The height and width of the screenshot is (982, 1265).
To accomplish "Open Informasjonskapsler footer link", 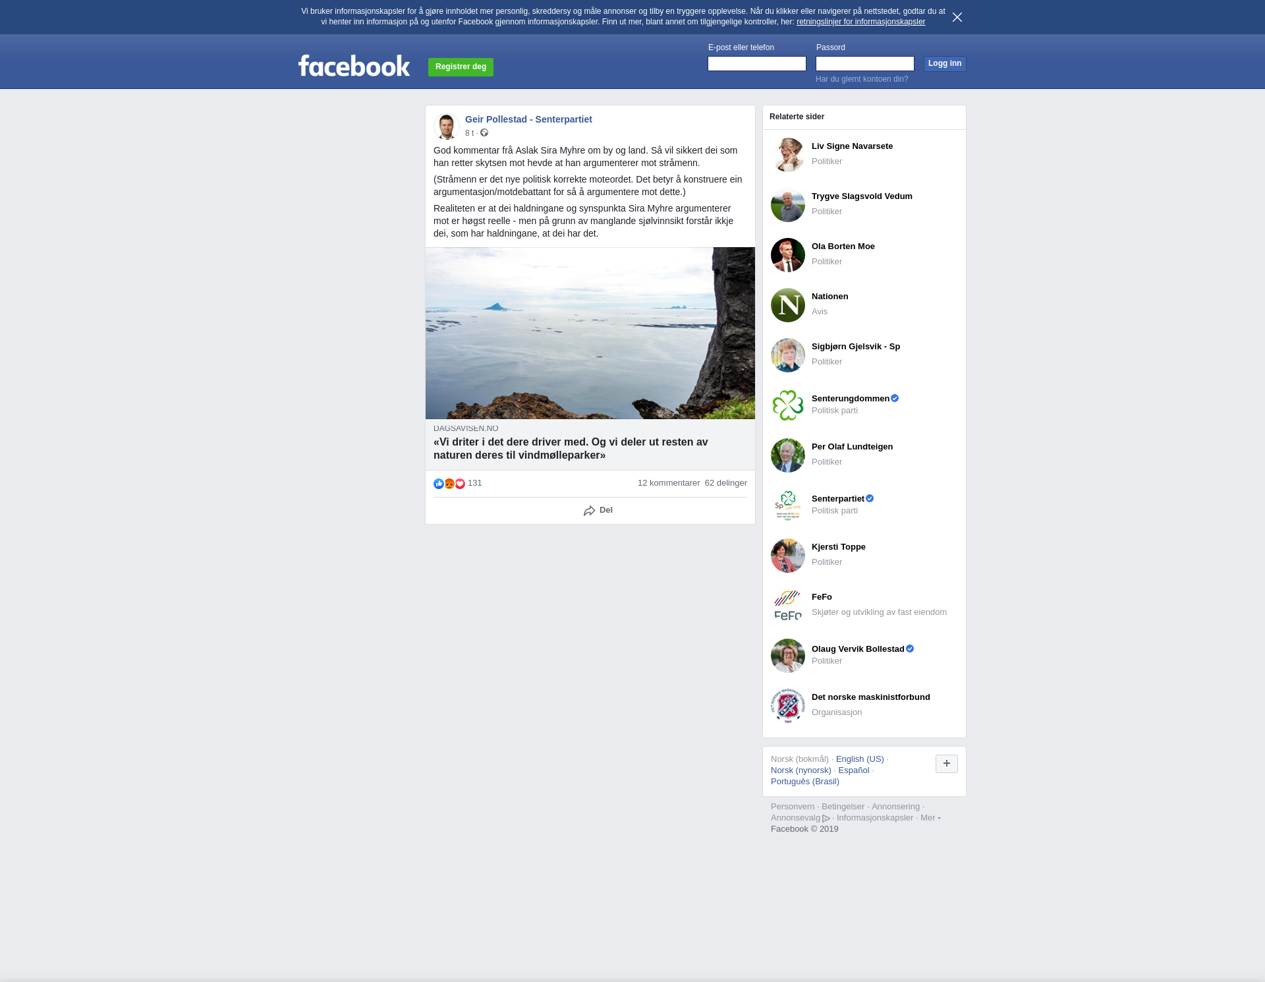I will pos(875,818).
